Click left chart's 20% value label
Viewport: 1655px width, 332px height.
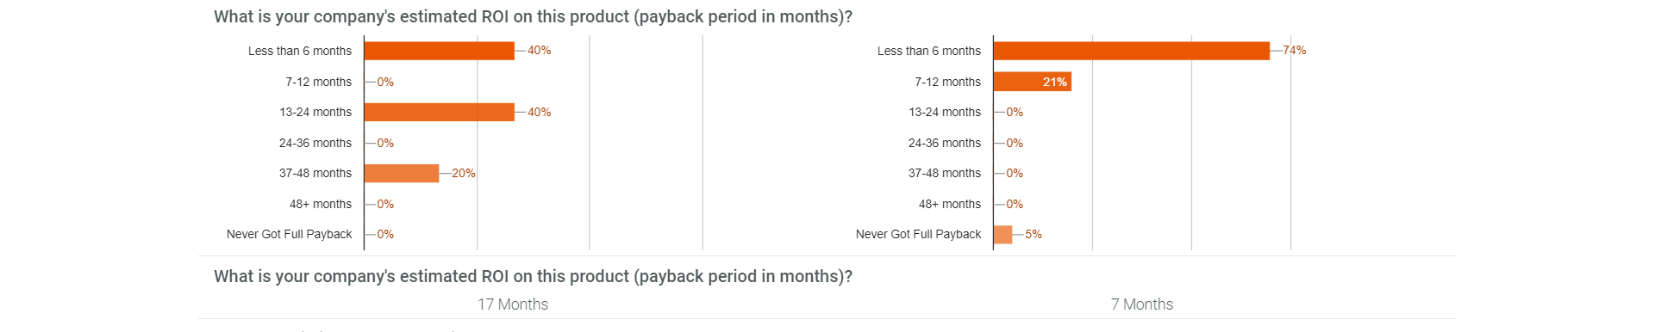click(464, 173)
